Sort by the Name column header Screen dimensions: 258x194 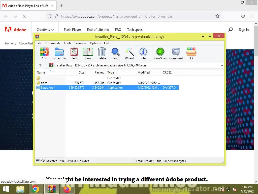point(50,72)
